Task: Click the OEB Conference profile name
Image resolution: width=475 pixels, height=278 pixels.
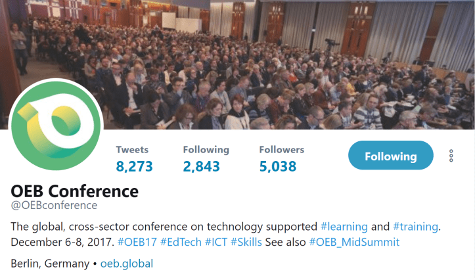Action: tap(74, 191)
